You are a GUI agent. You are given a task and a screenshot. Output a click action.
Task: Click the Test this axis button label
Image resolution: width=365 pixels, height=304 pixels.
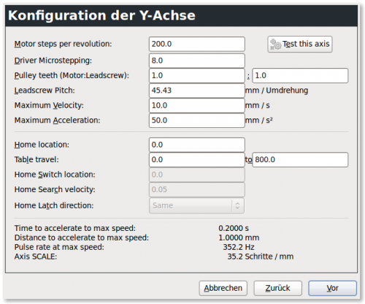tap(306, 44)
